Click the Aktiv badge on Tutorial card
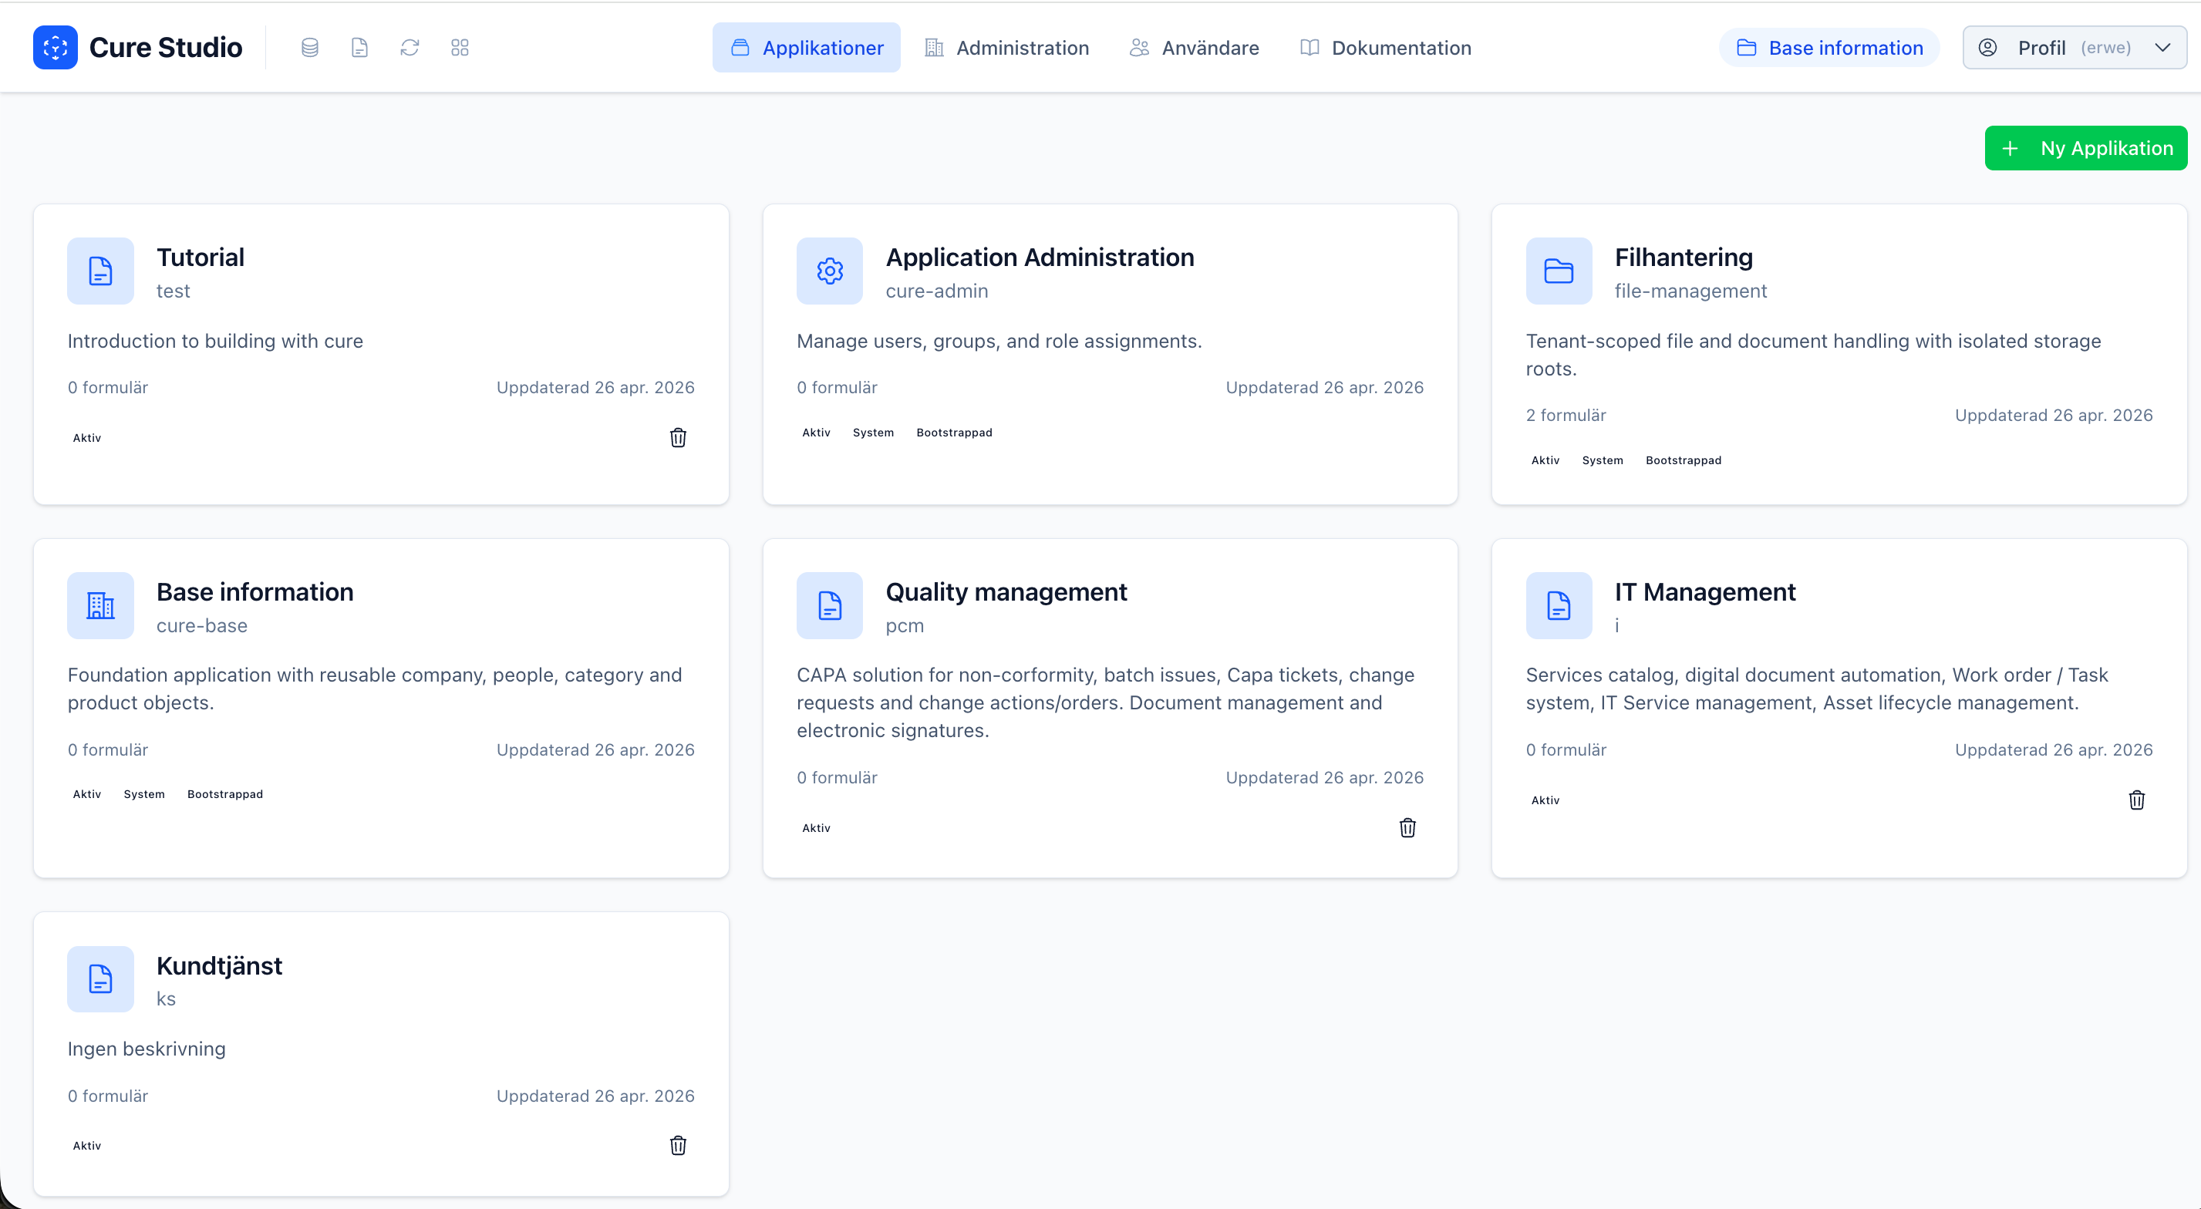The height and width of the screenshot is (1209, 2201). (87, 437)
